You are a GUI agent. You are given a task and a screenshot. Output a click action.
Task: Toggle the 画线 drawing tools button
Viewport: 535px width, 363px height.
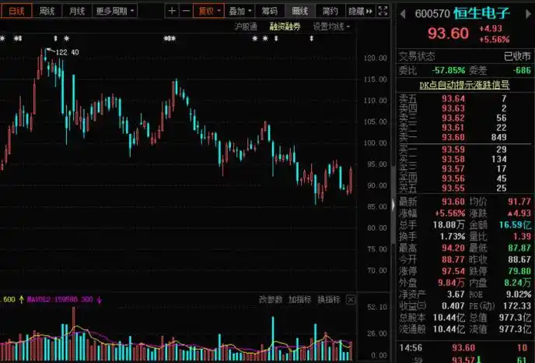tap(299, 11)
